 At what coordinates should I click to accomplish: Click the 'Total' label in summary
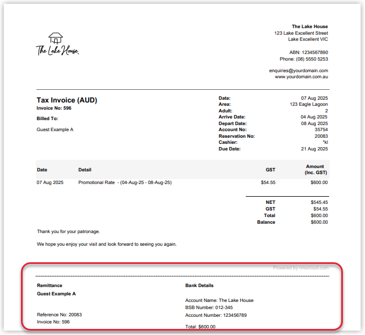(x=269, y=215)
